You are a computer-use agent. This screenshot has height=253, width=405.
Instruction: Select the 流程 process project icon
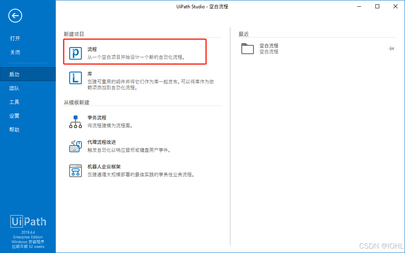tap(76, 53)
